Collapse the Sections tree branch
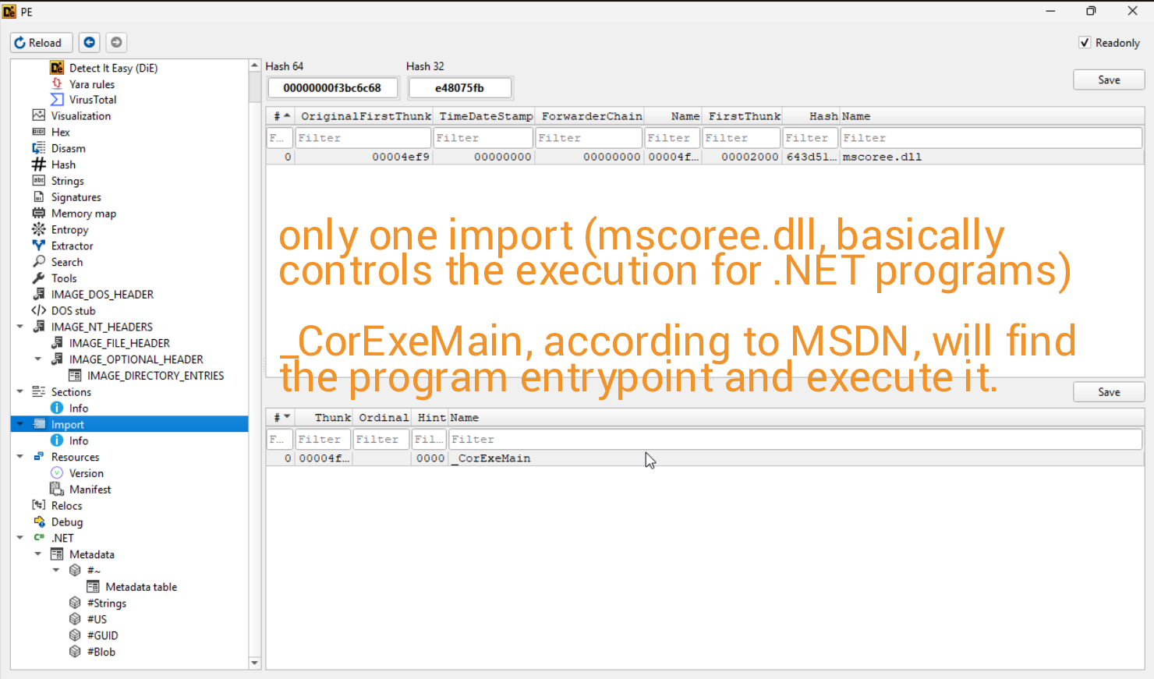The image size is (1154, 679). 19,391
